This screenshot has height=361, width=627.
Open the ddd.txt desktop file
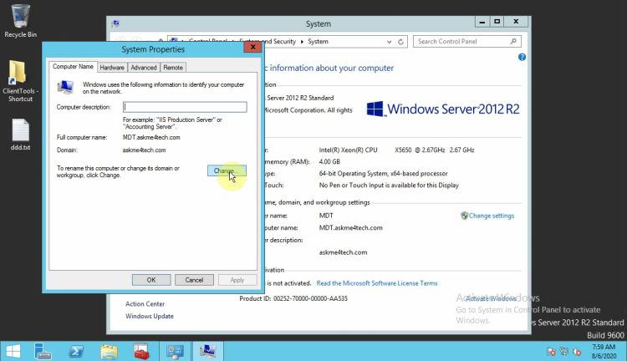20,132
